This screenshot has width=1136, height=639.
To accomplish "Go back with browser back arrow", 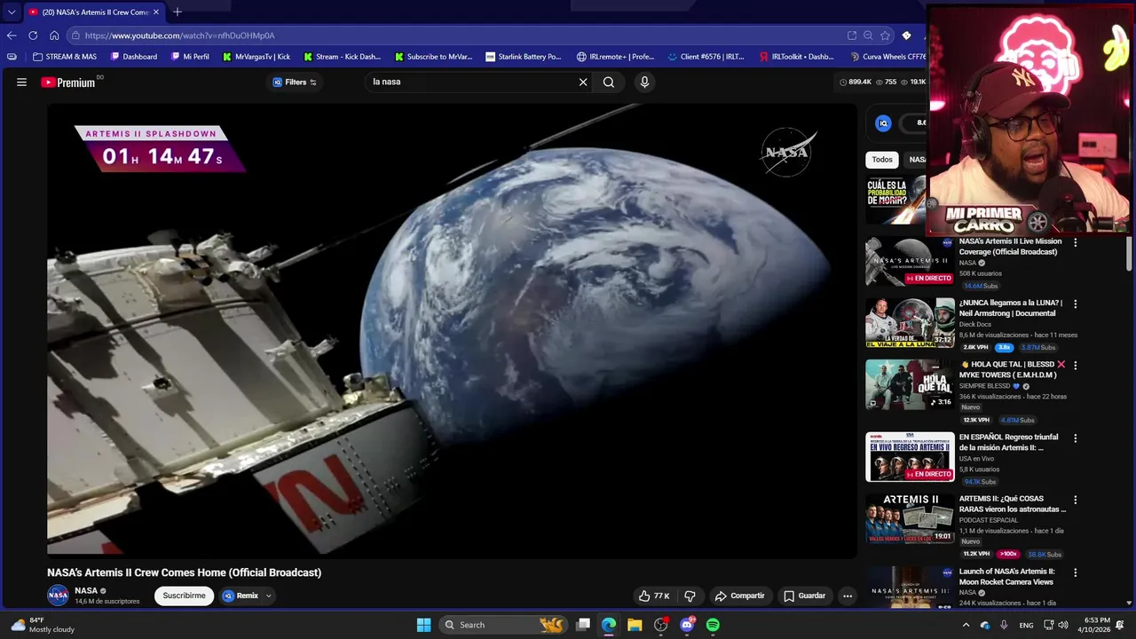I will [12, 35].
